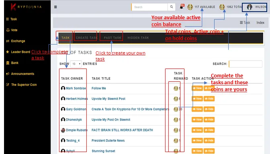This screenshot has height=154, width=270.
Task: View the Follow Me task
Action: coord(197,88)
